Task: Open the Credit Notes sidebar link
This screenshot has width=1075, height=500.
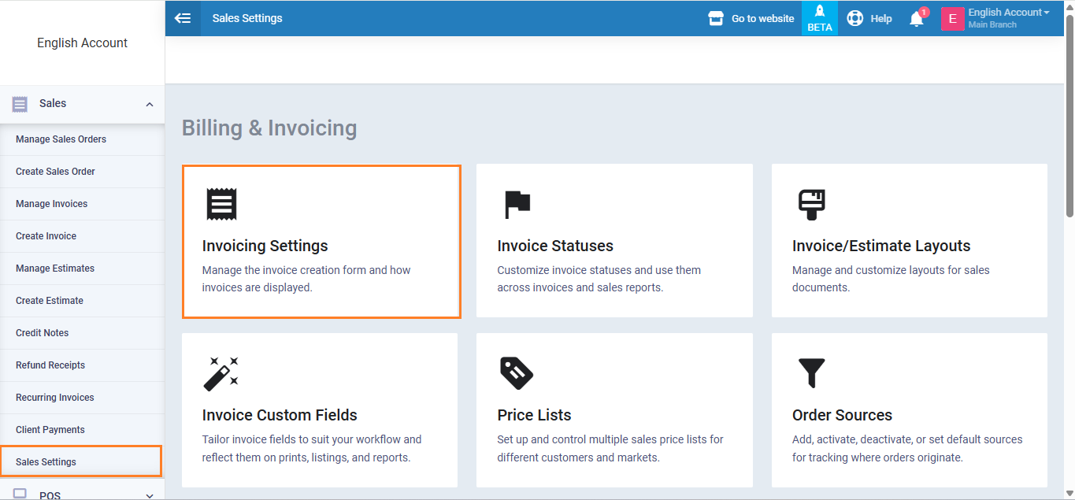Action: (x=43, y=333)
